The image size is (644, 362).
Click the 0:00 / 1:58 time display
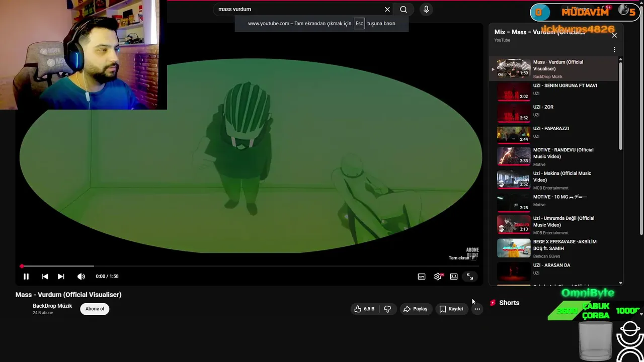[x=107, y=276]
